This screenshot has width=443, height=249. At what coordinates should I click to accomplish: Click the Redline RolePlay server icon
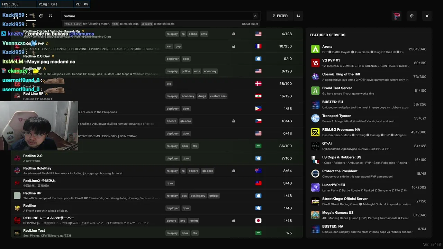[x=17, y=171]
